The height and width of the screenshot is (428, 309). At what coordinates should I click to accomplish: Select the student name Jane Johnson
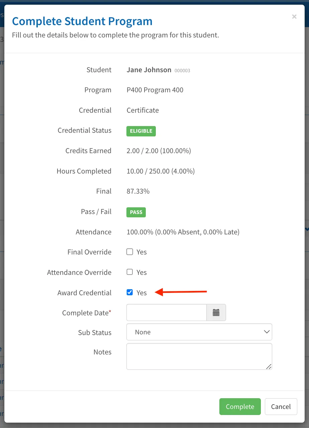tap(149, 70)
